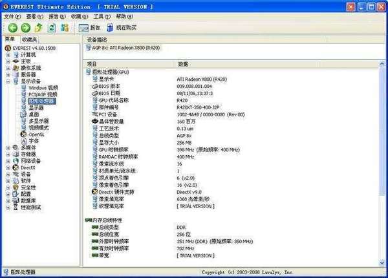Select AGP 8x: ATI Radeon X800 device entry
This screenshot has height=278, width=388.
point(123,48)
